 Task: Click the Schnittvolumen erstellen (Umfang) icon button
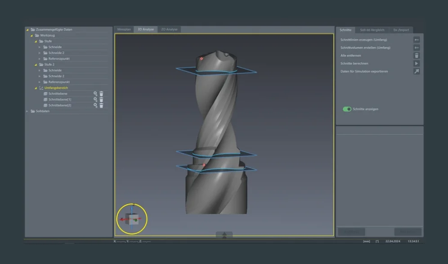tap(417, 48)
